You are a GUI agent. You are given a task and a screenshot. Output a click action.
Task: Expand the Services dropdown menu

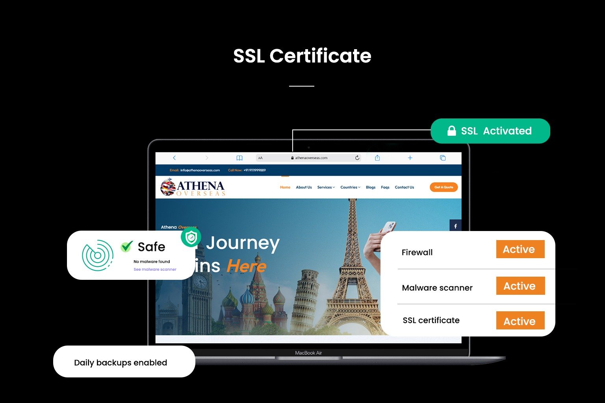click(x=326, y=187)
